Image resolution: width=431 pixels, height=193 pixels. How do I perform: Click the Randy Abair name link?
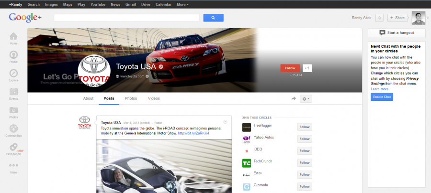[x=362, y=18]
